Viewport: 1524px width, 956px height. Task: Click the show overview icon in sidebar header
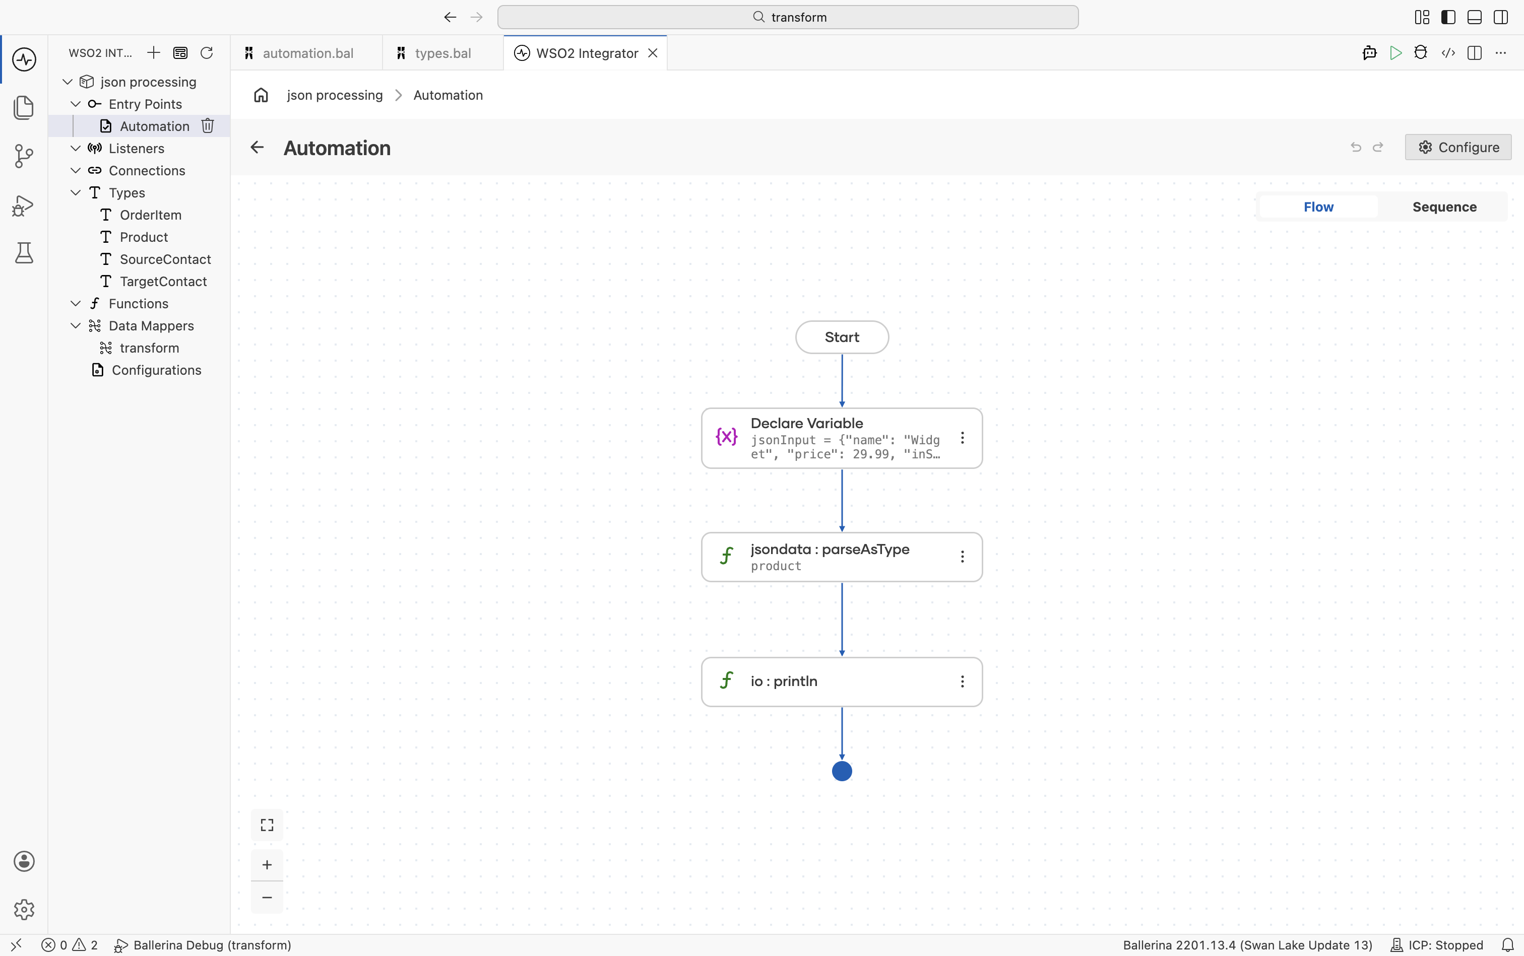click(x=180, y=52)
